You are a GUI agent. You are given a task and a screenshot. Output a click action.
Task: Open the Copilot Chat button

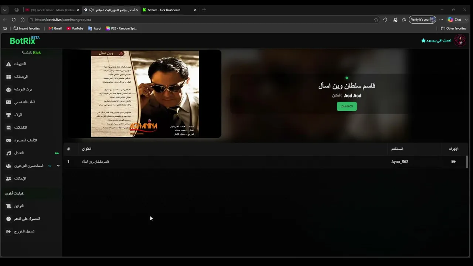click(455, 20)
